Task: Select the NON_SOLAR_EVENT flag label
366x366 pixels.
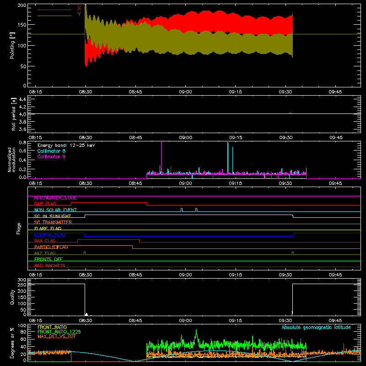Action: pyautogui.click(x=55, y=210)
